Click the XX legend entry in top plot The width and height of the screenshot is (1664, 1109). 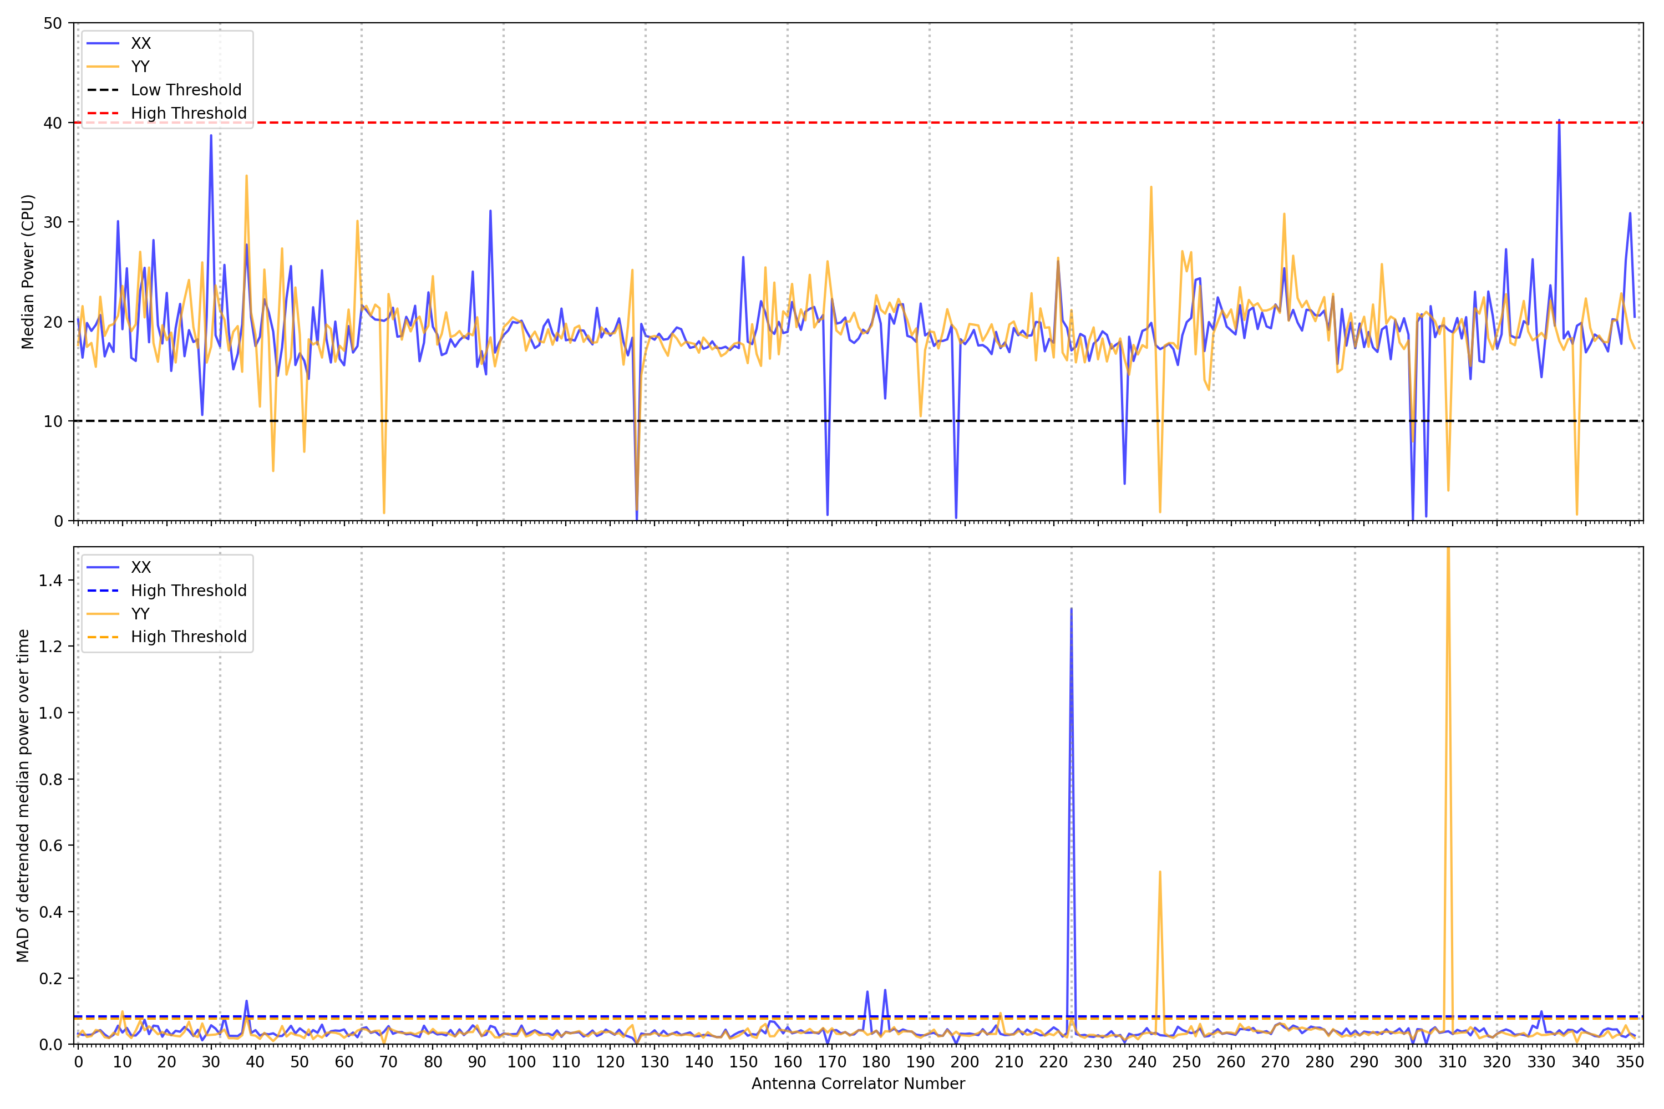[141, 43]
